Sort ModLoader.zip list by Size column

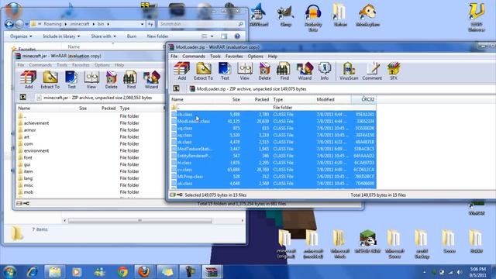coord(236,99)
